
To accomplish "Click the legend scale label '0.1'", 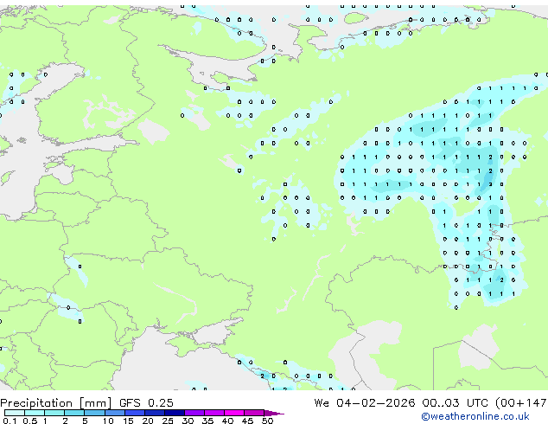I will pos(10,421).
